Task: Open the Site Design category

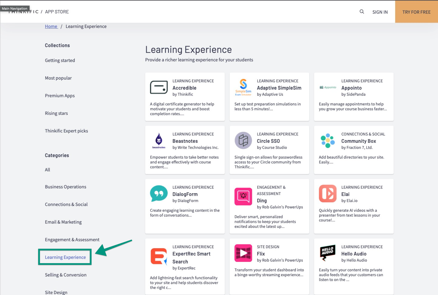Action: 56,292
